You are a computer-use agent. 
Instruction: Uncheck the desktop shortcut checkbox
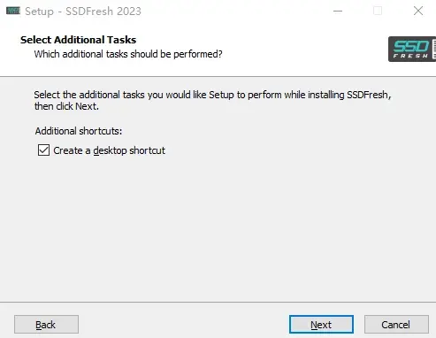coord(43,150)
